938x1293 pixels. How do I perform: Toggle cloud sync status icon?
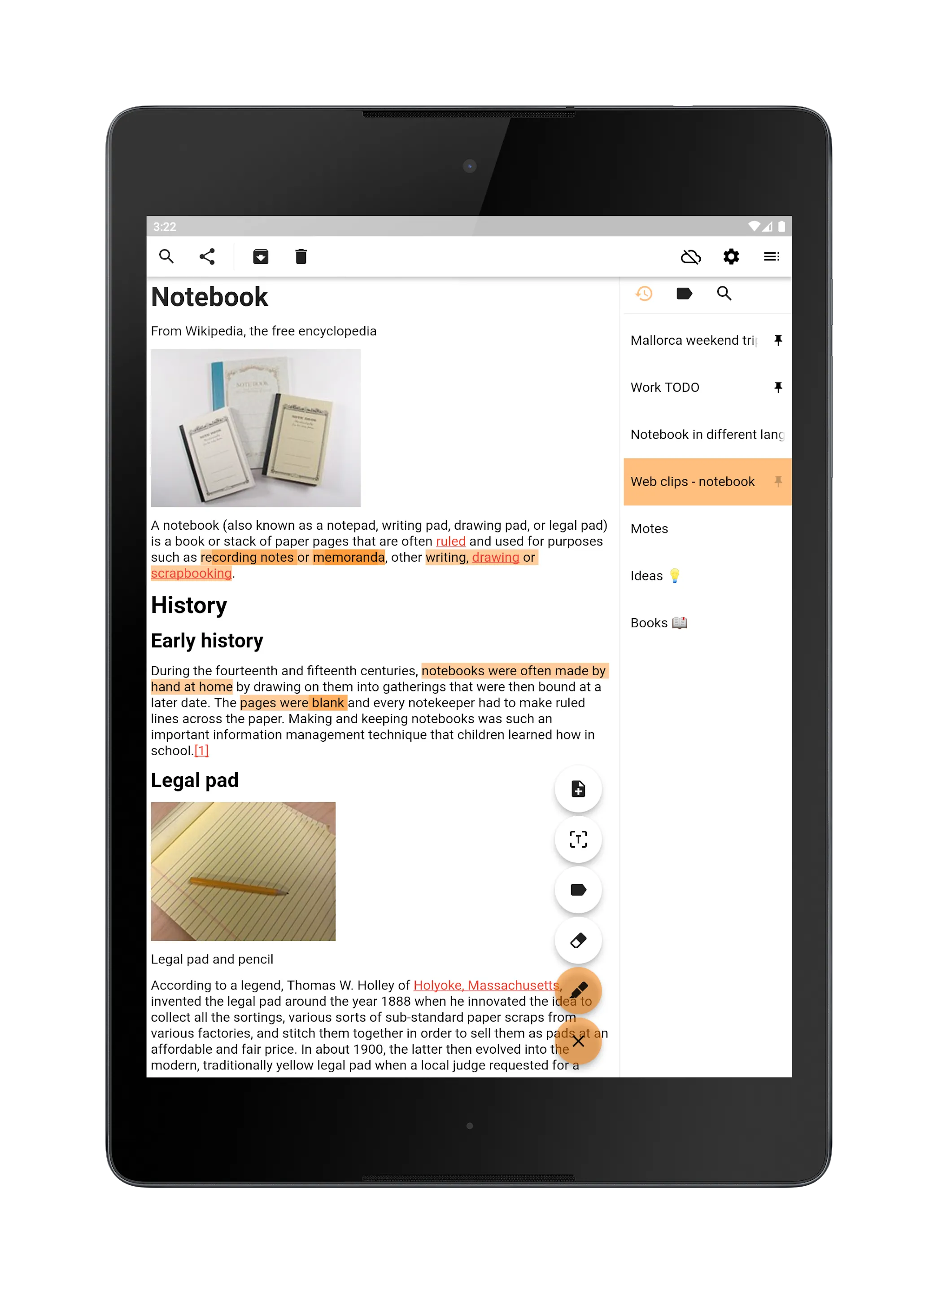click(x=692, y=256)
